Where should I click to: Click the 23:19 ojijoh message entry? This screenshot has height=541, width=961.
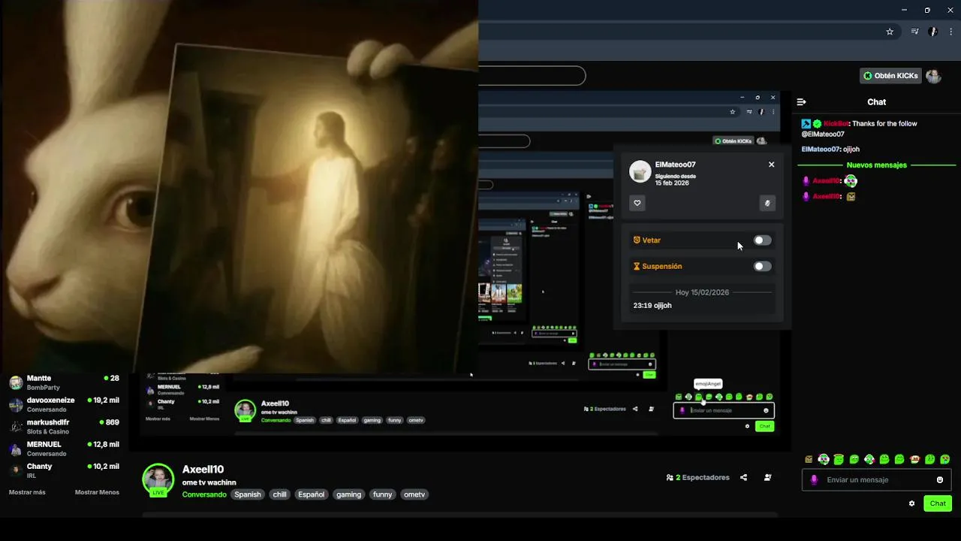tap(652, 306)
